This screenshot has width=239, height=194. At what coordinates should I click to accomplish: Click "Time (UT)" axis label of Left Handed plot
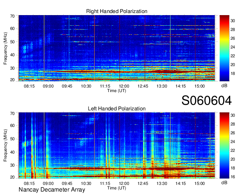[117, 188]
